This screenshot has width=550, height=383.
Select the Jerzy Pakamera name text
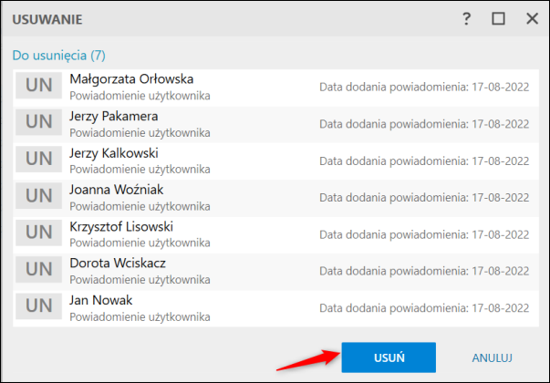pos(114,116)
